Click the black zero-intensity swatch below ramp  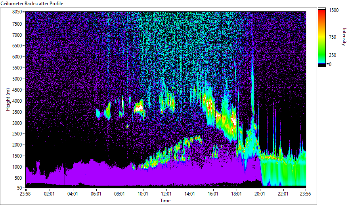pos(322,65)
